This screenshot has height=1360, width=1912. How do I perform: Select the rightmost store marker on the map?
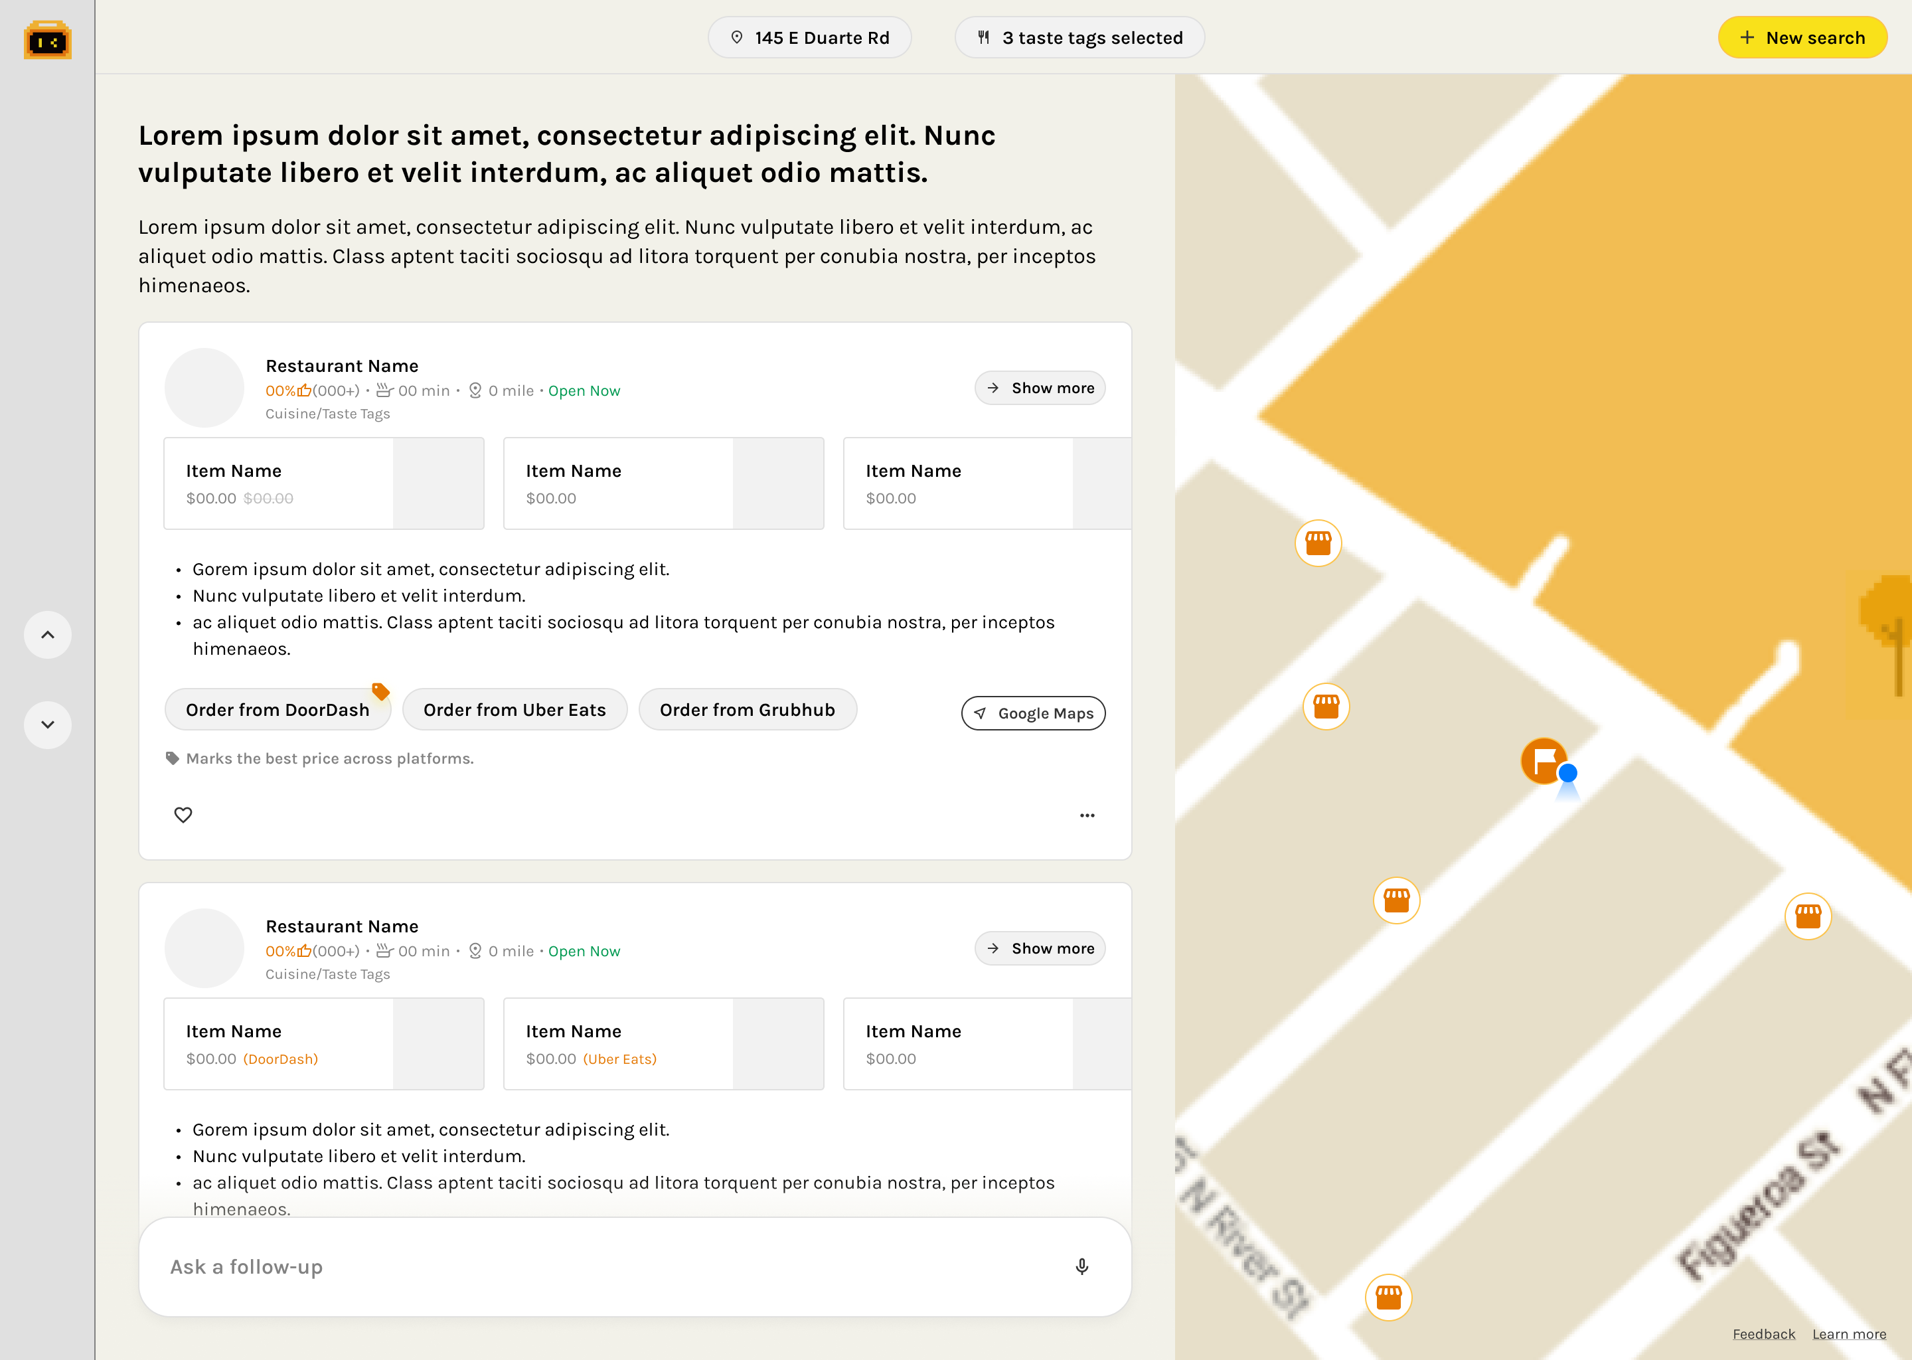point(1808,916)
